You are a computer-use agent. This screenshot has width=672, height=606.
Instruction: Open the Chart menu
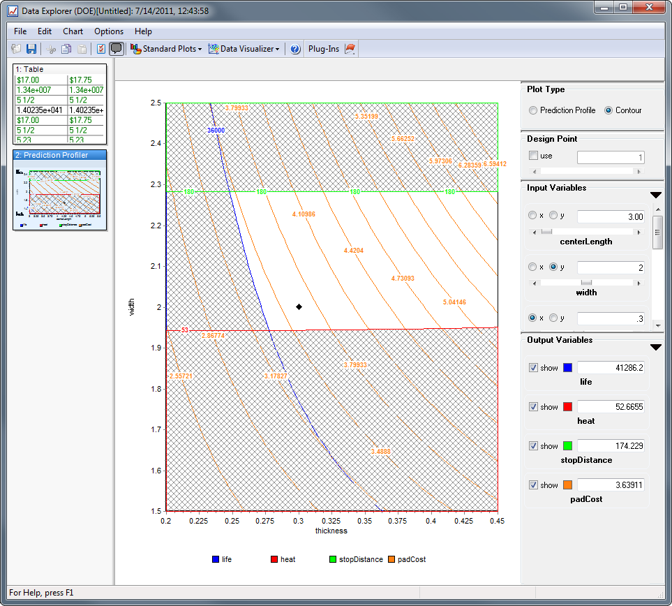(73, 31)
